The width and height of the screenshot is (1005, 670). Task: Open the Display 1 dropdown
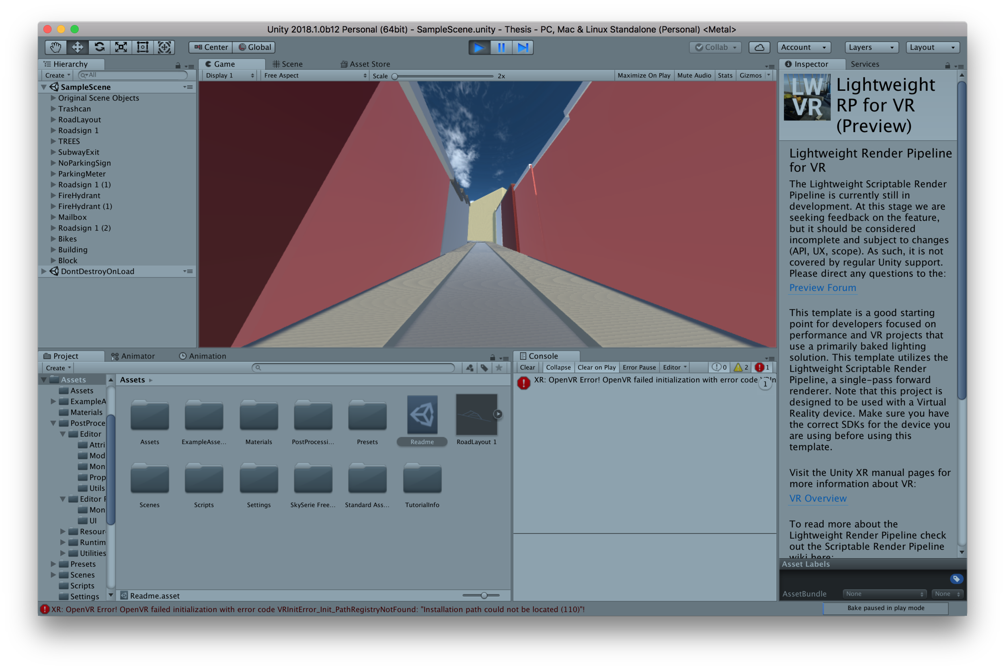coord(230,75)
